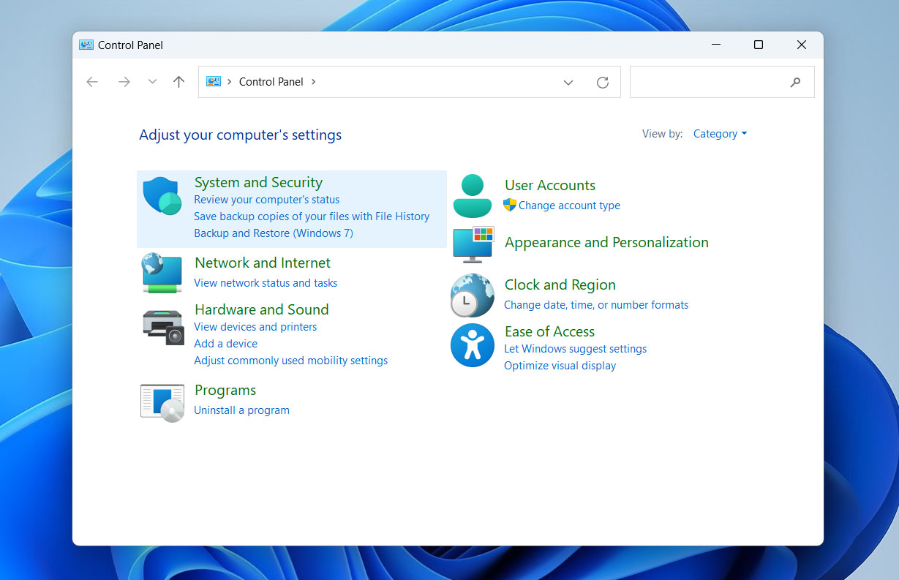This screenshot has width=899, height=580.
Task: Click Change date, time, or number formats
Action: [x=596, y=305]
